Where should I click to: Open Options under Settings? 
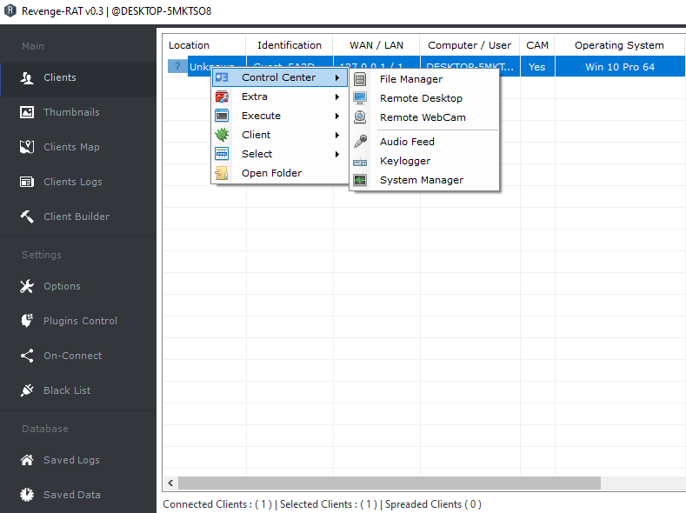tap(78, 286)
